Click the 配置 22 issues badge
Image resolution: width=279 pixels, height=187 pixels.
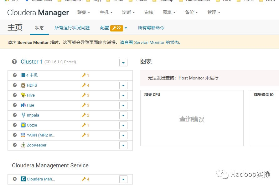coord(116,28)
